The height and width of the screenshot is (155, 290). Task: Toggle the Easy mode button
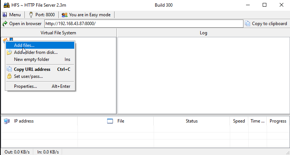tap(86, 15)
